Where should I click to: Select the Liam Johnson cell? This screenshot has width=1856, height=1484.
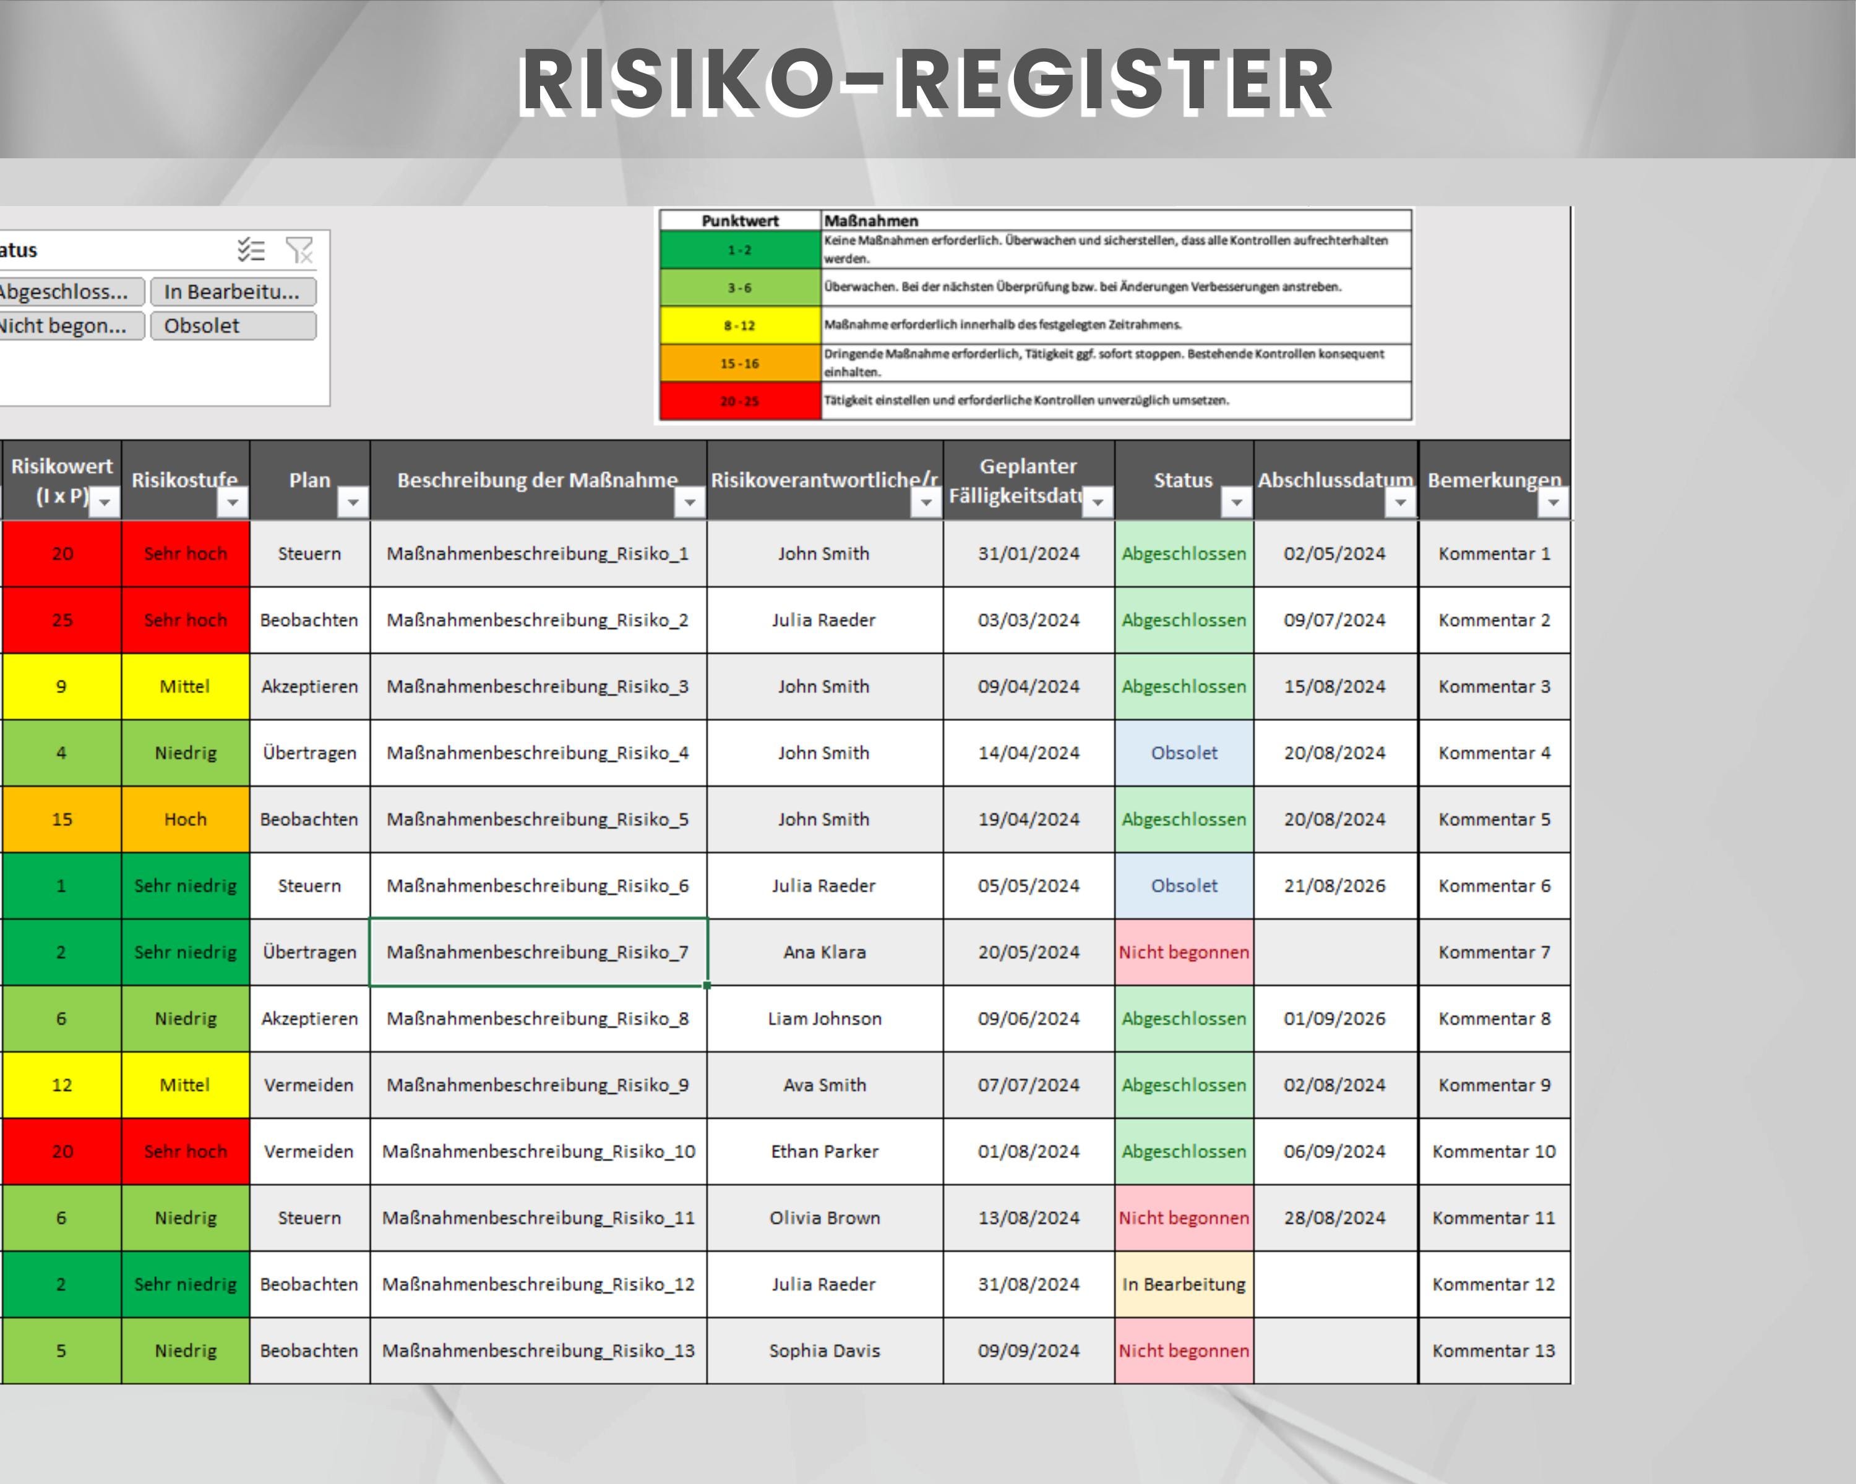[x=825, y=1018]
